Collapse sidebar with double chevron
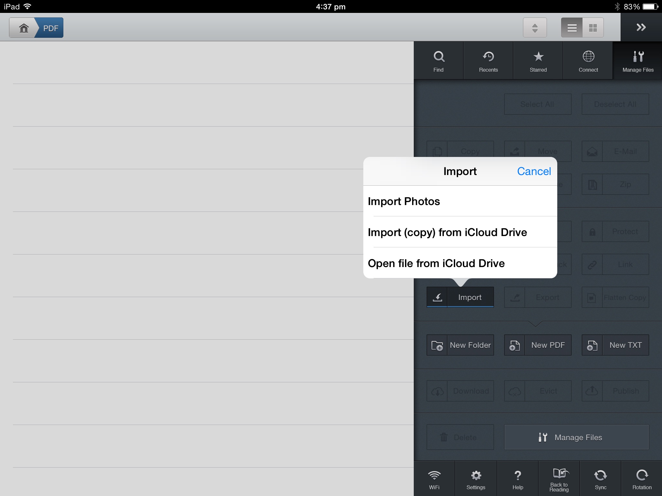This screenshot has width=662, height=496. point(641,27)
